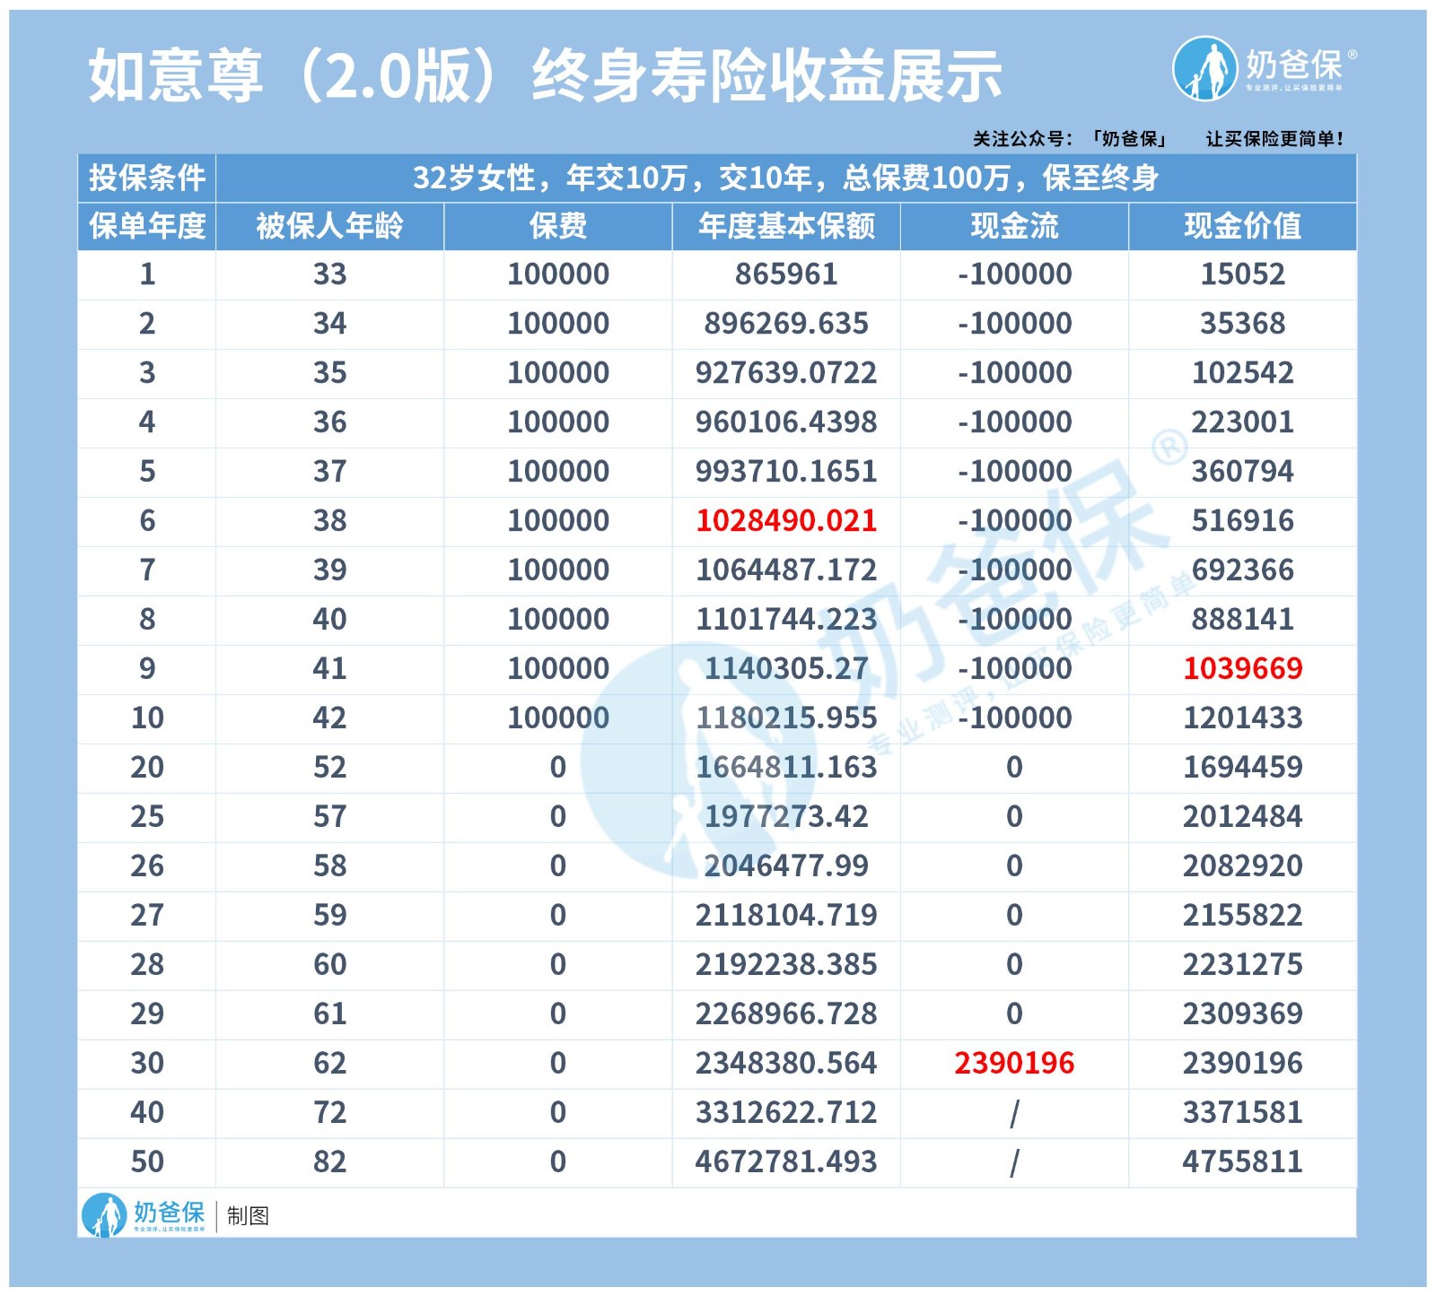This screenshot has height=1296, width=1436.
Task: Click the red value 1028490.021
Action: pyautogui.click(x=786, y=521)
